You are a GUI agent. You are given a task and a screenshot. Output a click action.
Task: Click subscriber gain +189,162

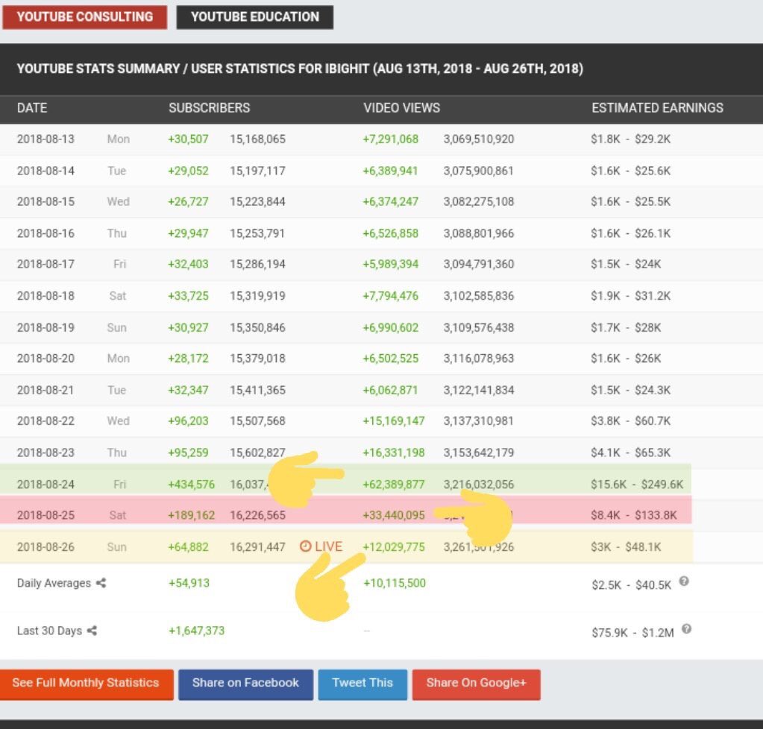click(x=191, y=515)
